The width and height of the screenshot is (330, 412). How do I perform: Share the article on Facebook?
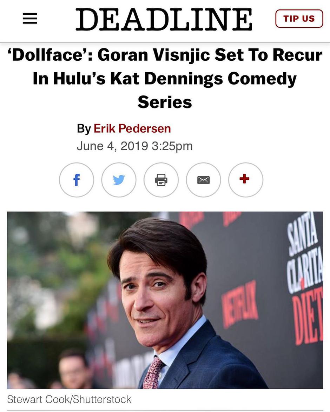tap(77, 180)
